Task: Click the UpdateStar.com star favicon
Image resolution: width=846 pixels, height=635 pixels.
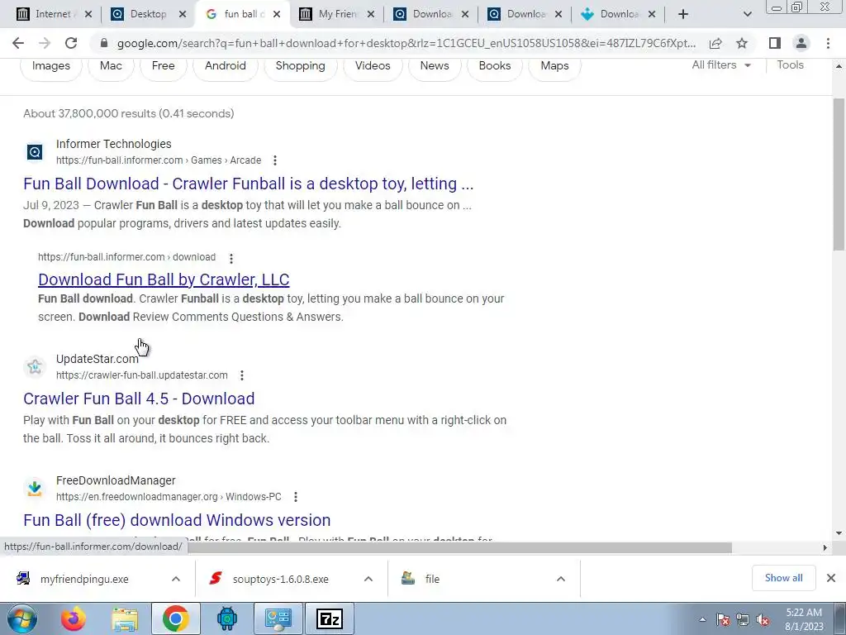Action: pos(35,367)
